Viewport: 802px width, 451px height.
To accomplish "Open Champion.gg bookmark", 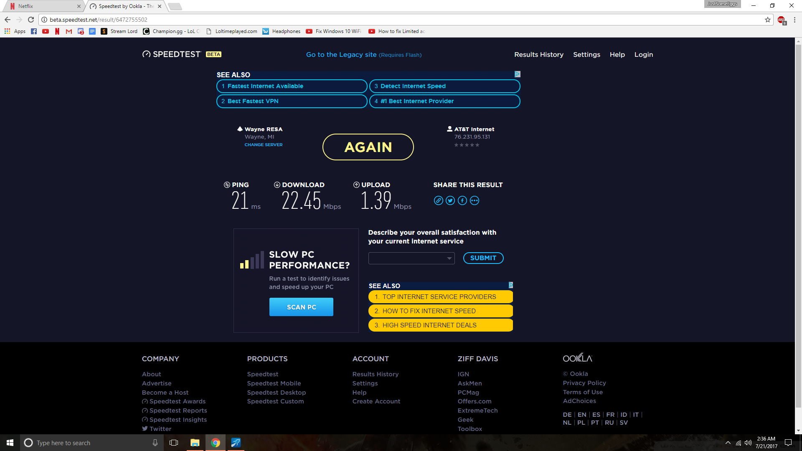I will point(171,31).
